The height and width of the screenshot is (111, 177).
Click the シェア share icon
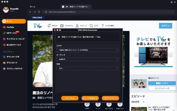[98, 104]
